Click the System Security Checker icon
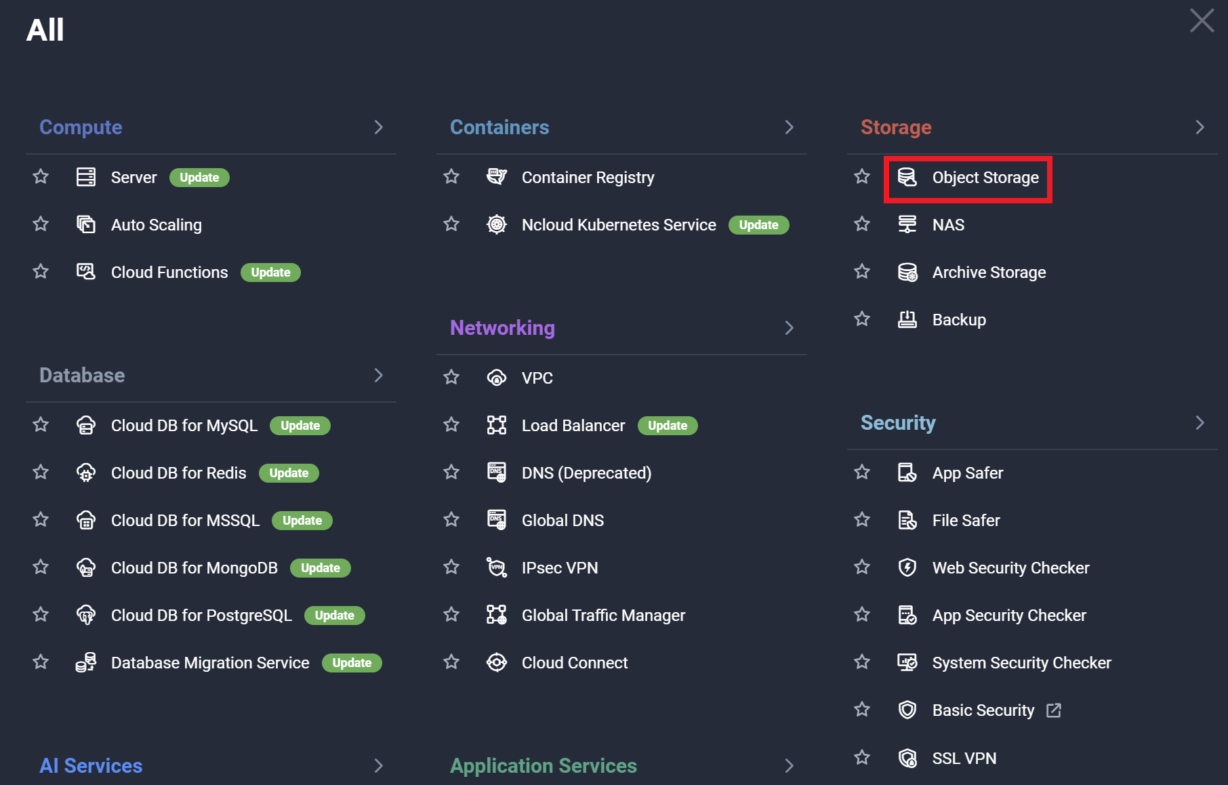 [907, 662]
